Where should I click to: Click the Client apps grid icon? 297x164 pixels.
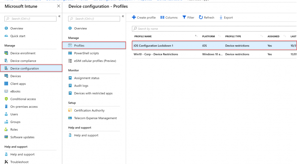click(x=6, y=83)
